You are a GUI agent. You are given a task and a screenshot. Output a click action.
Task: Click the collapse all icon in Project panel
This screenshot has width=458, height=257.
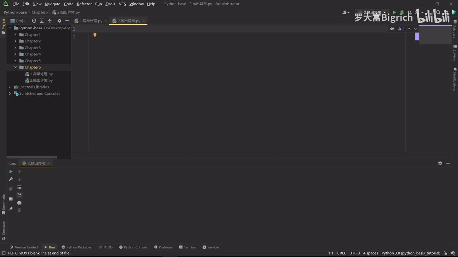tap(50, 21)
